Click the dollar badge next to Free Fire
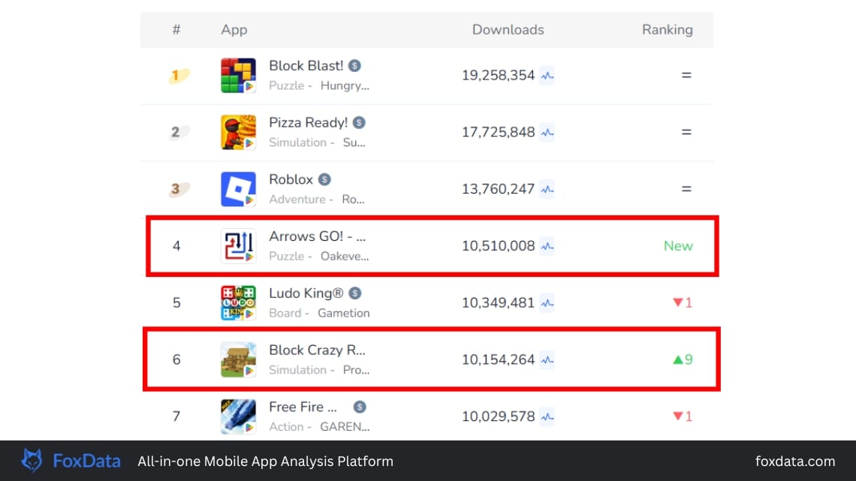856x481 pixels. click(x=359, y=407)
